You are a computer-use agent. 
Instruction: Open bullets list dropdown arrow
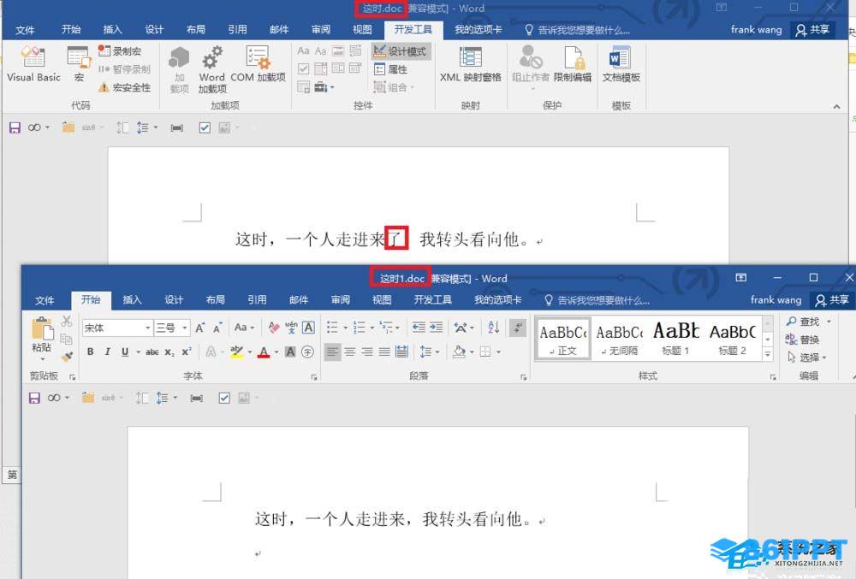click(345, 328)
